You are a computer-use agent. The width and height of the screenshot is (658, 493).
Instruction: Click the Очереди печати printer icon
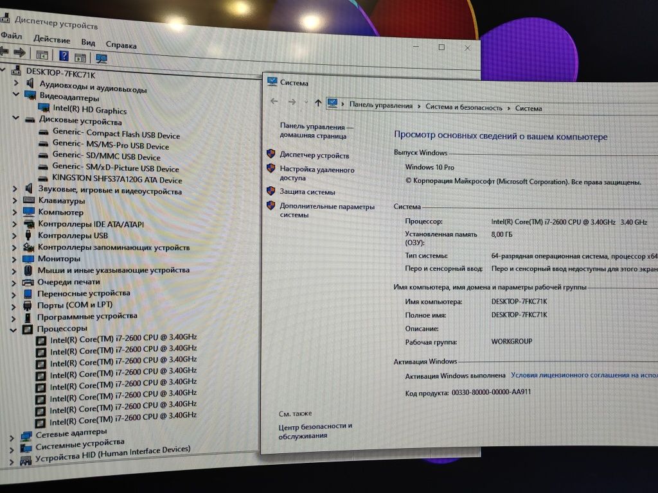[28, 282]
